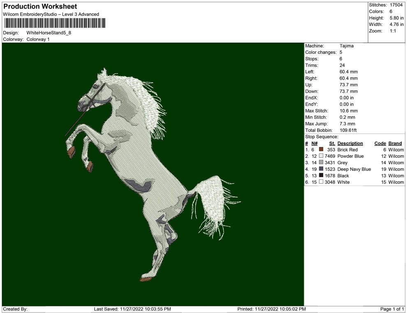Click the Black thread color swatch

(321, 176)
